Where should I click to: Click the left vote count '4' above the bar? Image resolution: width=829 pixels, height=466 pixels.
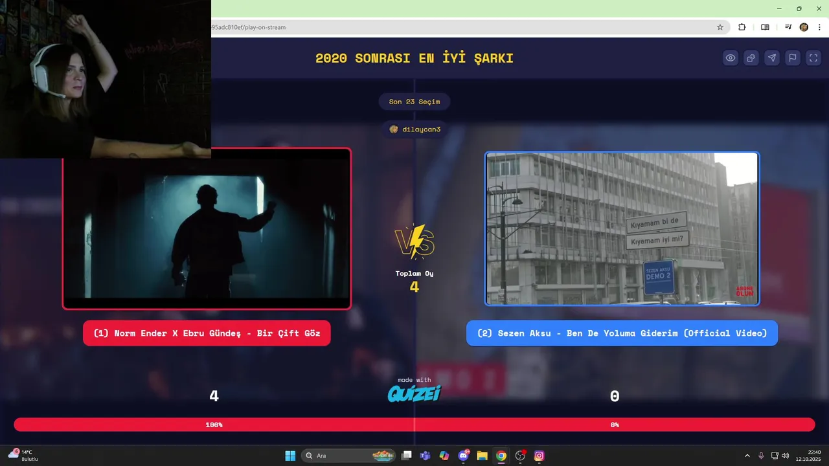click(x=214, y=396)
